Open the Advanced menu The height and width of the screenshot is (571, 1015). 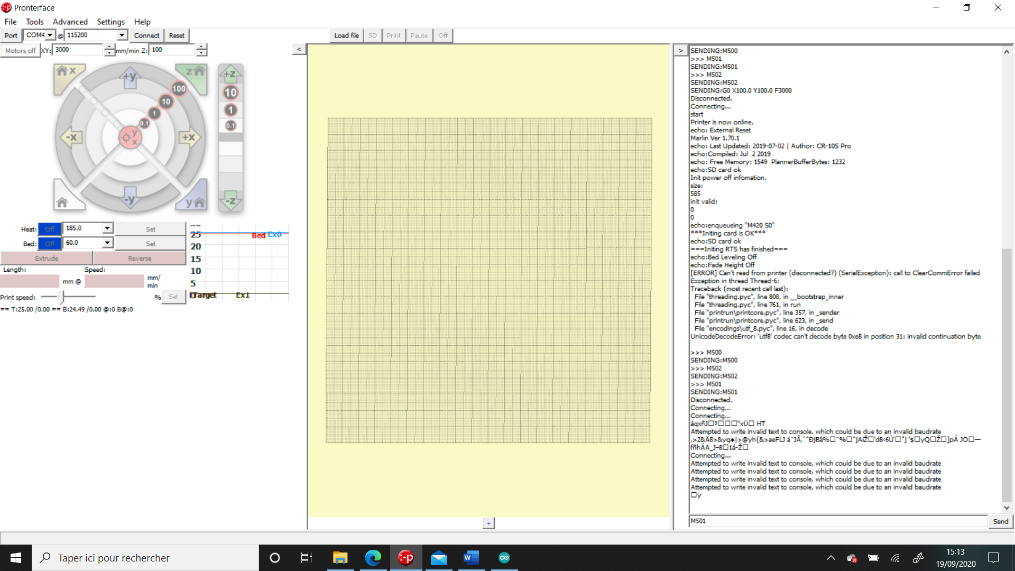point(70,22)
